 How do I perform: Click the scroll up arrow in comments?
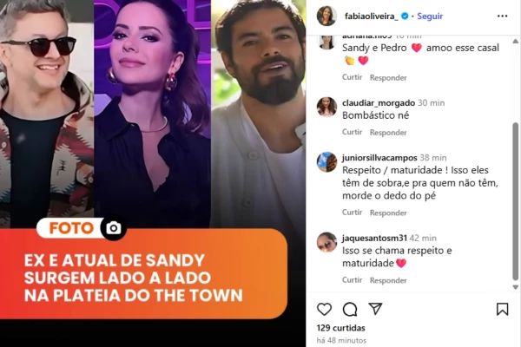coord(515,41)
